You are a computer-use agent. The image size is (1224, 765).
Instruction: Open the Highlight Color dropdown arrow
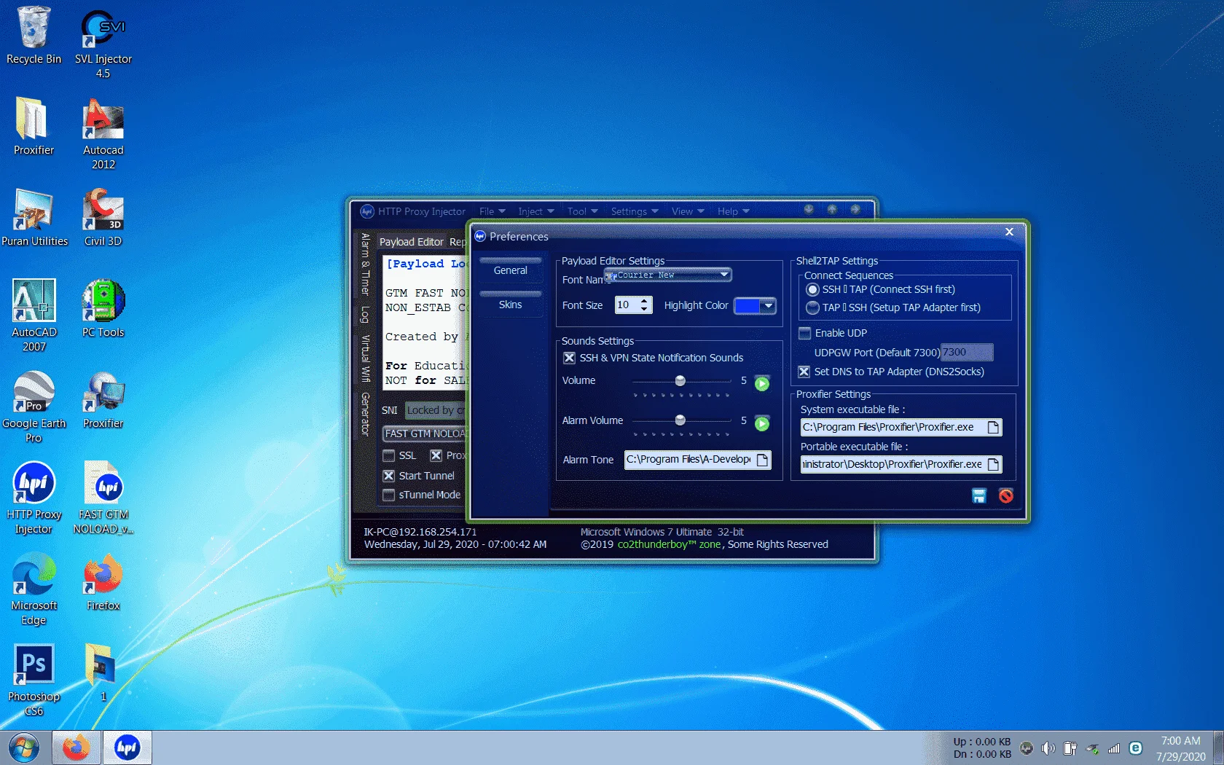(x=769, y=305)
